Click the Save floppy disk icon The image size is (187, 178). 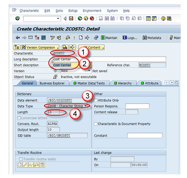pos(71,19)
